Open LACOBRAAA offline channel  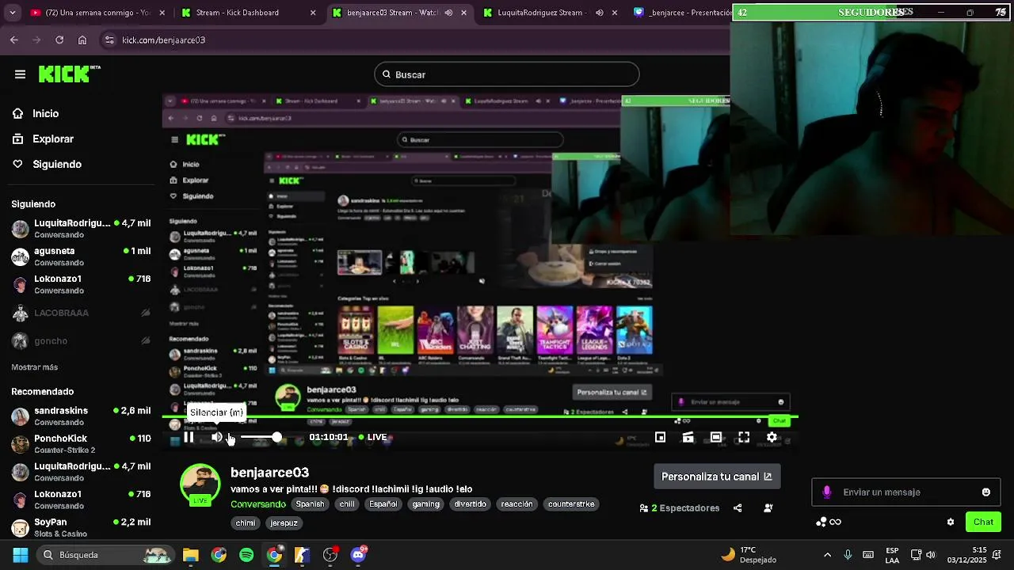[81, 313]
